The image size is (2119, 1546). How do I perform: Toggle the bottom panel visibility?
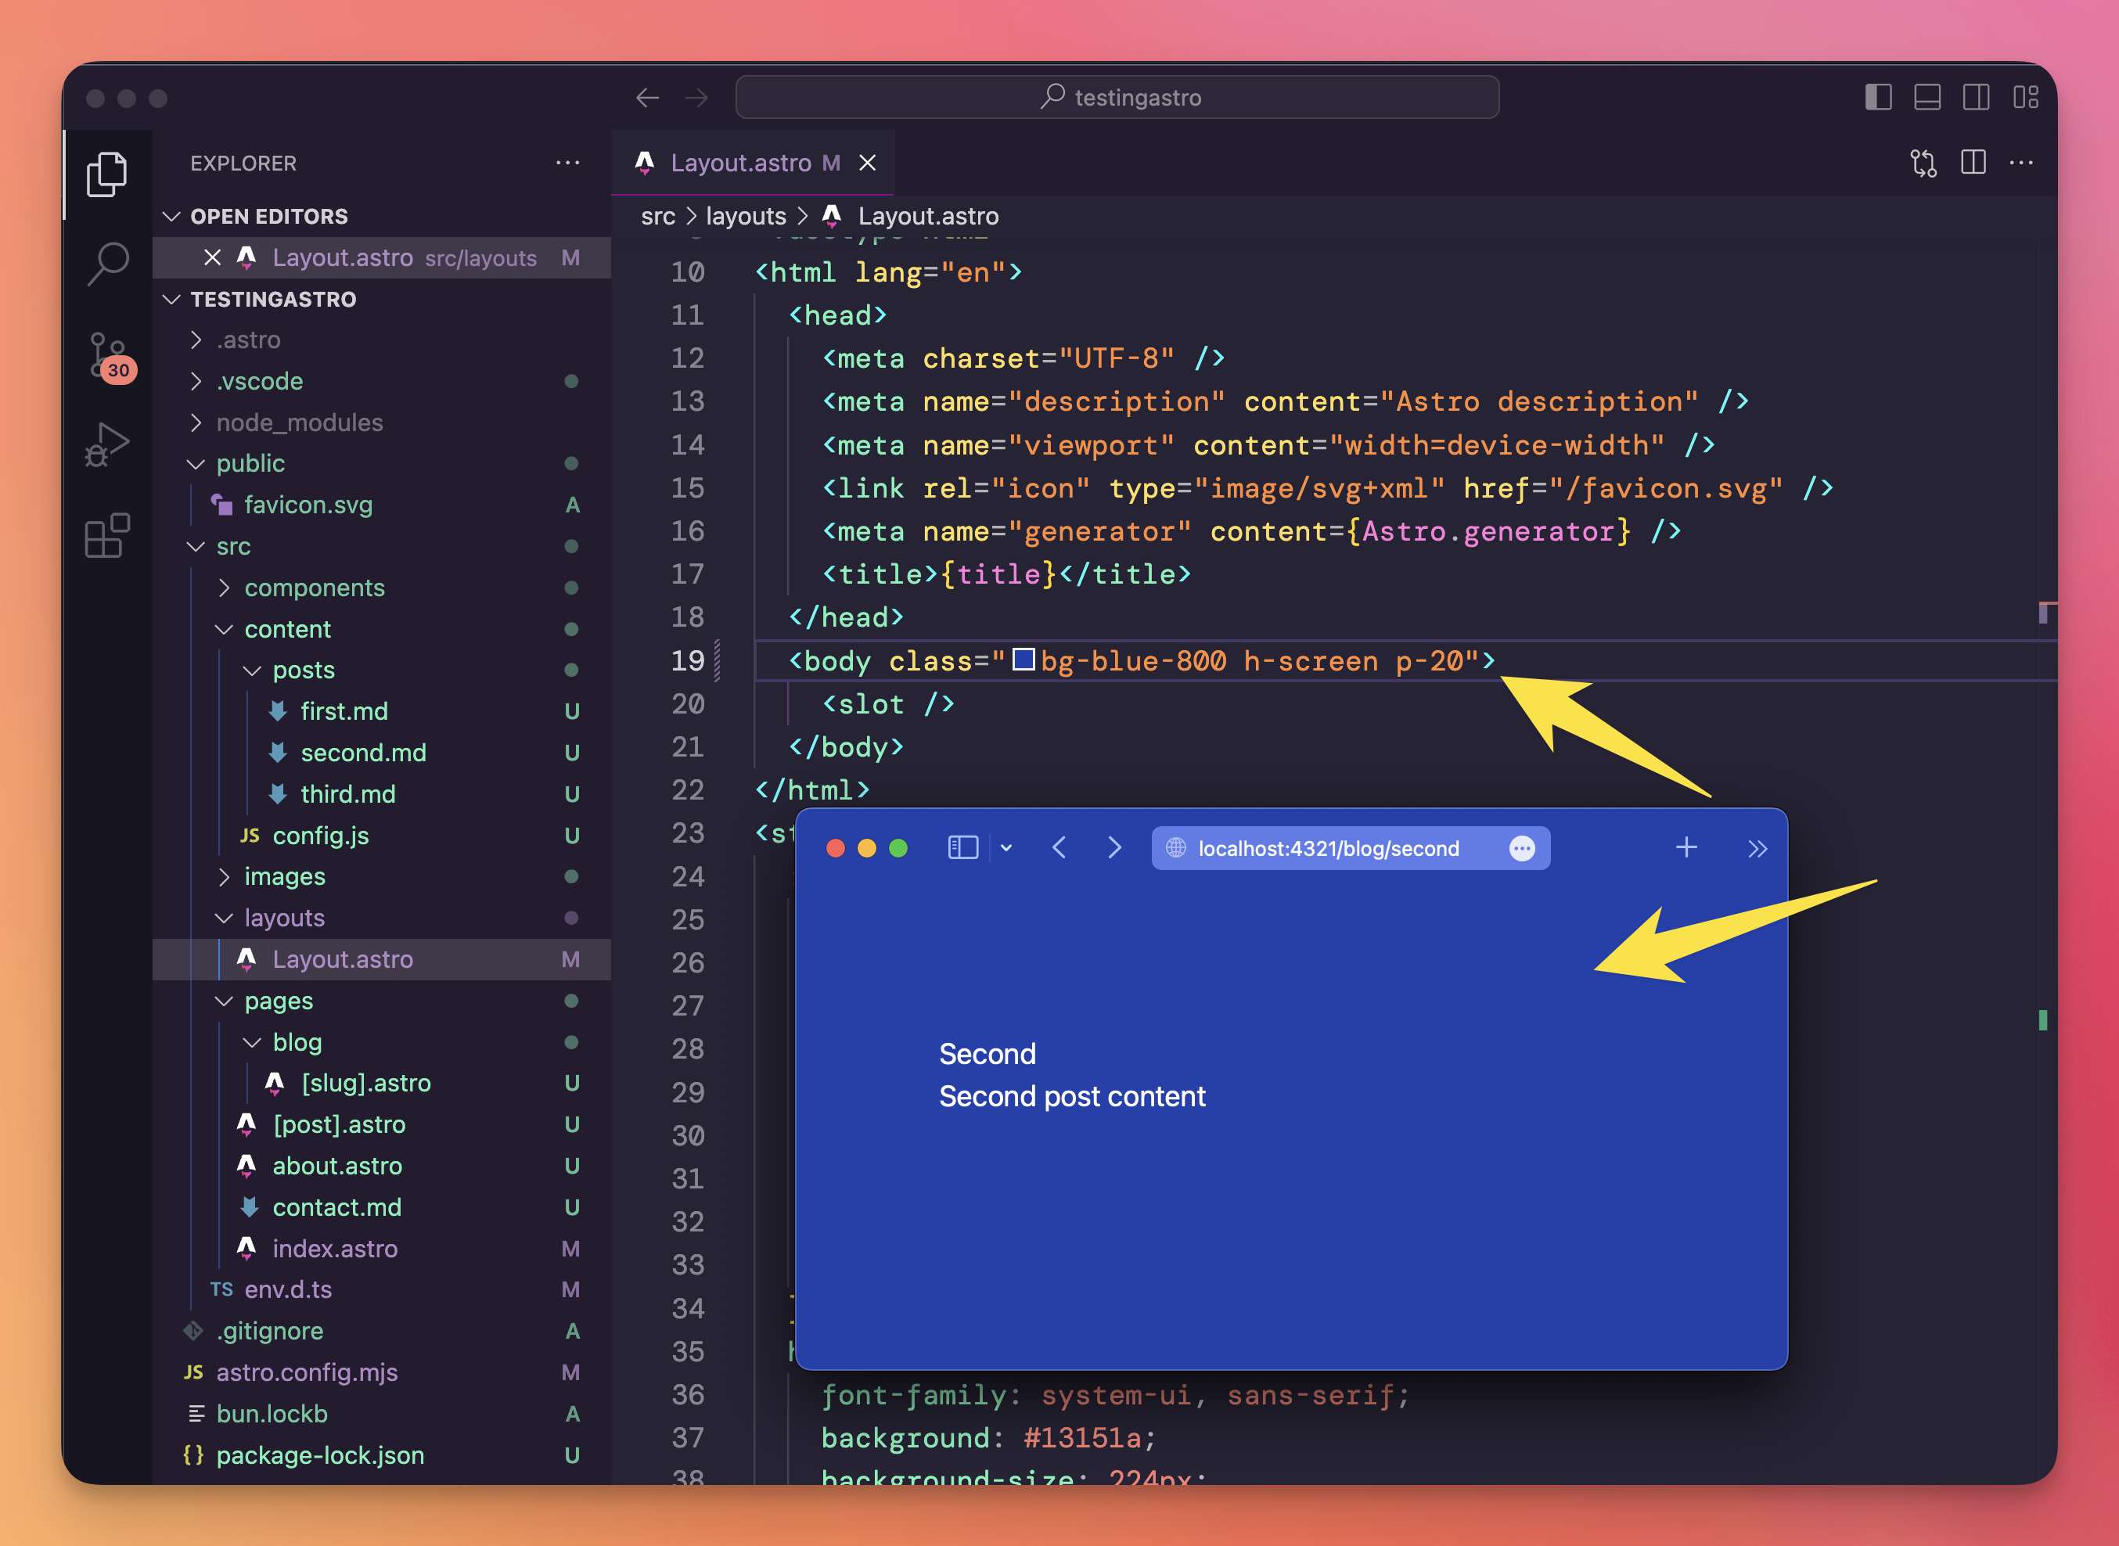point(1927,97)
